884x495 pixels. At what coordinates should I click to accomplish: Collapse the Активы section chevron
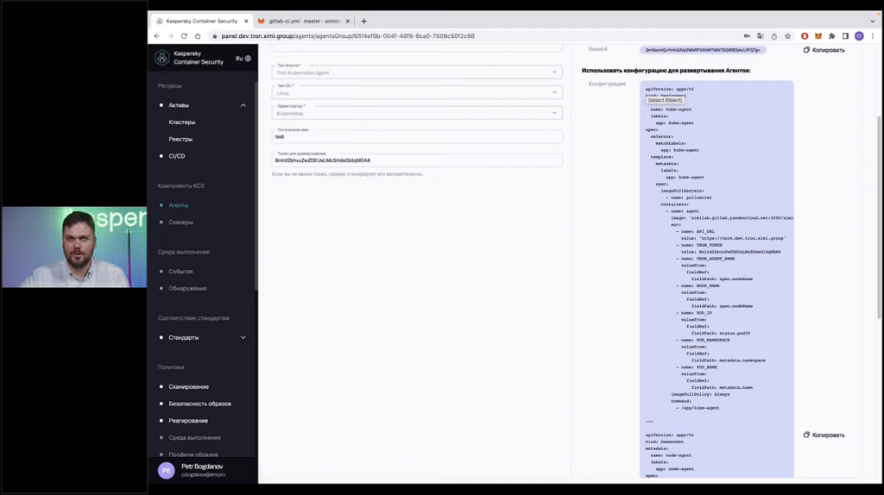(x=243, y=105)
